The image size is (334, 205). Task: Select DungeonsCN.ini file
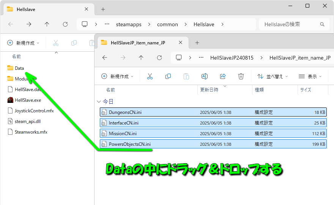[x=213, y=112]
